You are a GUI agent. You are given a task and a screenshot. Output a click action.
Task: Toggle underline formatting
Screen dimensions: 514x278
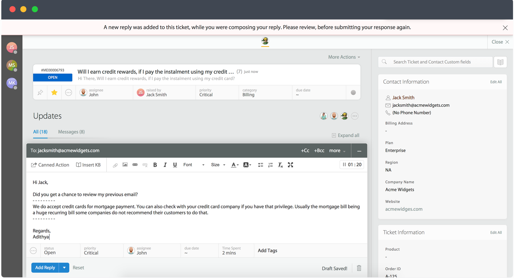175,165
